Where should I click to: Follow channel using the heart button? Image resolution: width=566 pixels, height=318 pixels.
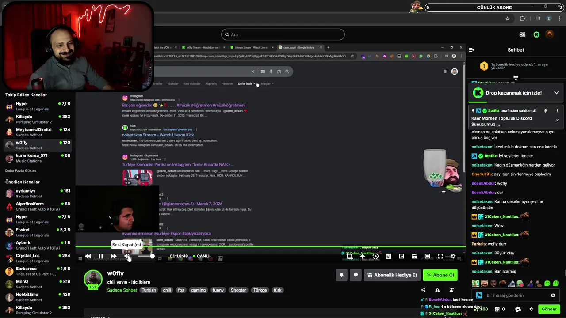tap(356, 275)
